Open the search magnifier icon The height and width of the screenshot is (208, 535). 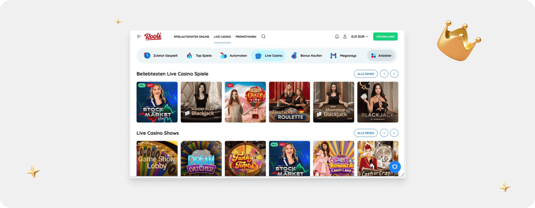[x=264, y=37]
